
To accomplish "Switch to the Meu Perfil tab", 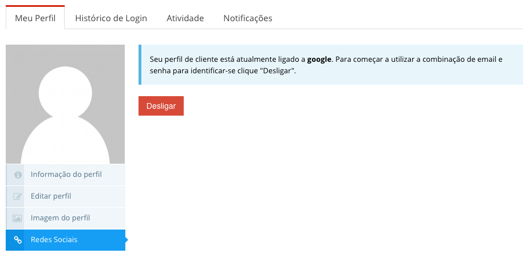I will click(35, 18).
